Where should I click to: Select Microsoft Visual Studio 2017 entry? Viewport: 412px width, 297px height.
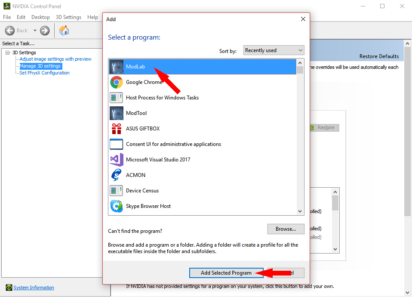click(x=202, y=160)
